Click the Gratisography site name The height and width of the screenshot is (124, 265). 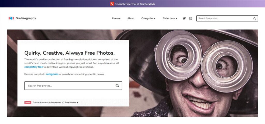pyautogui.click(x=26, y=18)
